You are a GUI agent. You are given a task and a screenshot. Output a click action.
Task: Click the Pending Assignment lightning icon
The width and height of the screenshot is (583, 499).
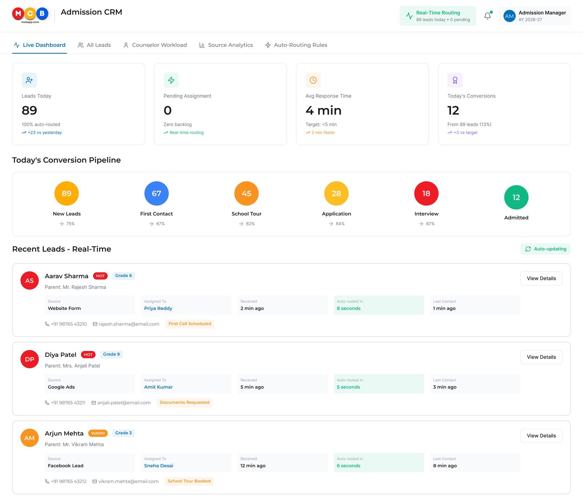pyautogui.click(x=171, y=80)
